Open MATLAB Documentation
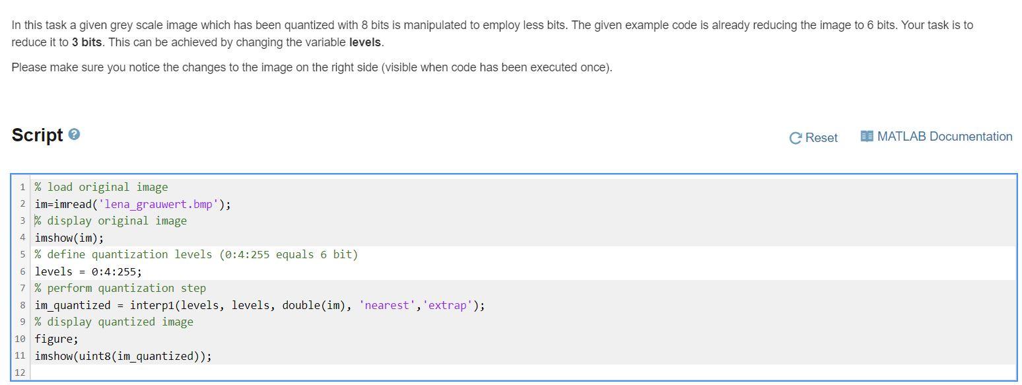Image resolution: width=1022 pixels, height=385 pixels. point(944,137)
